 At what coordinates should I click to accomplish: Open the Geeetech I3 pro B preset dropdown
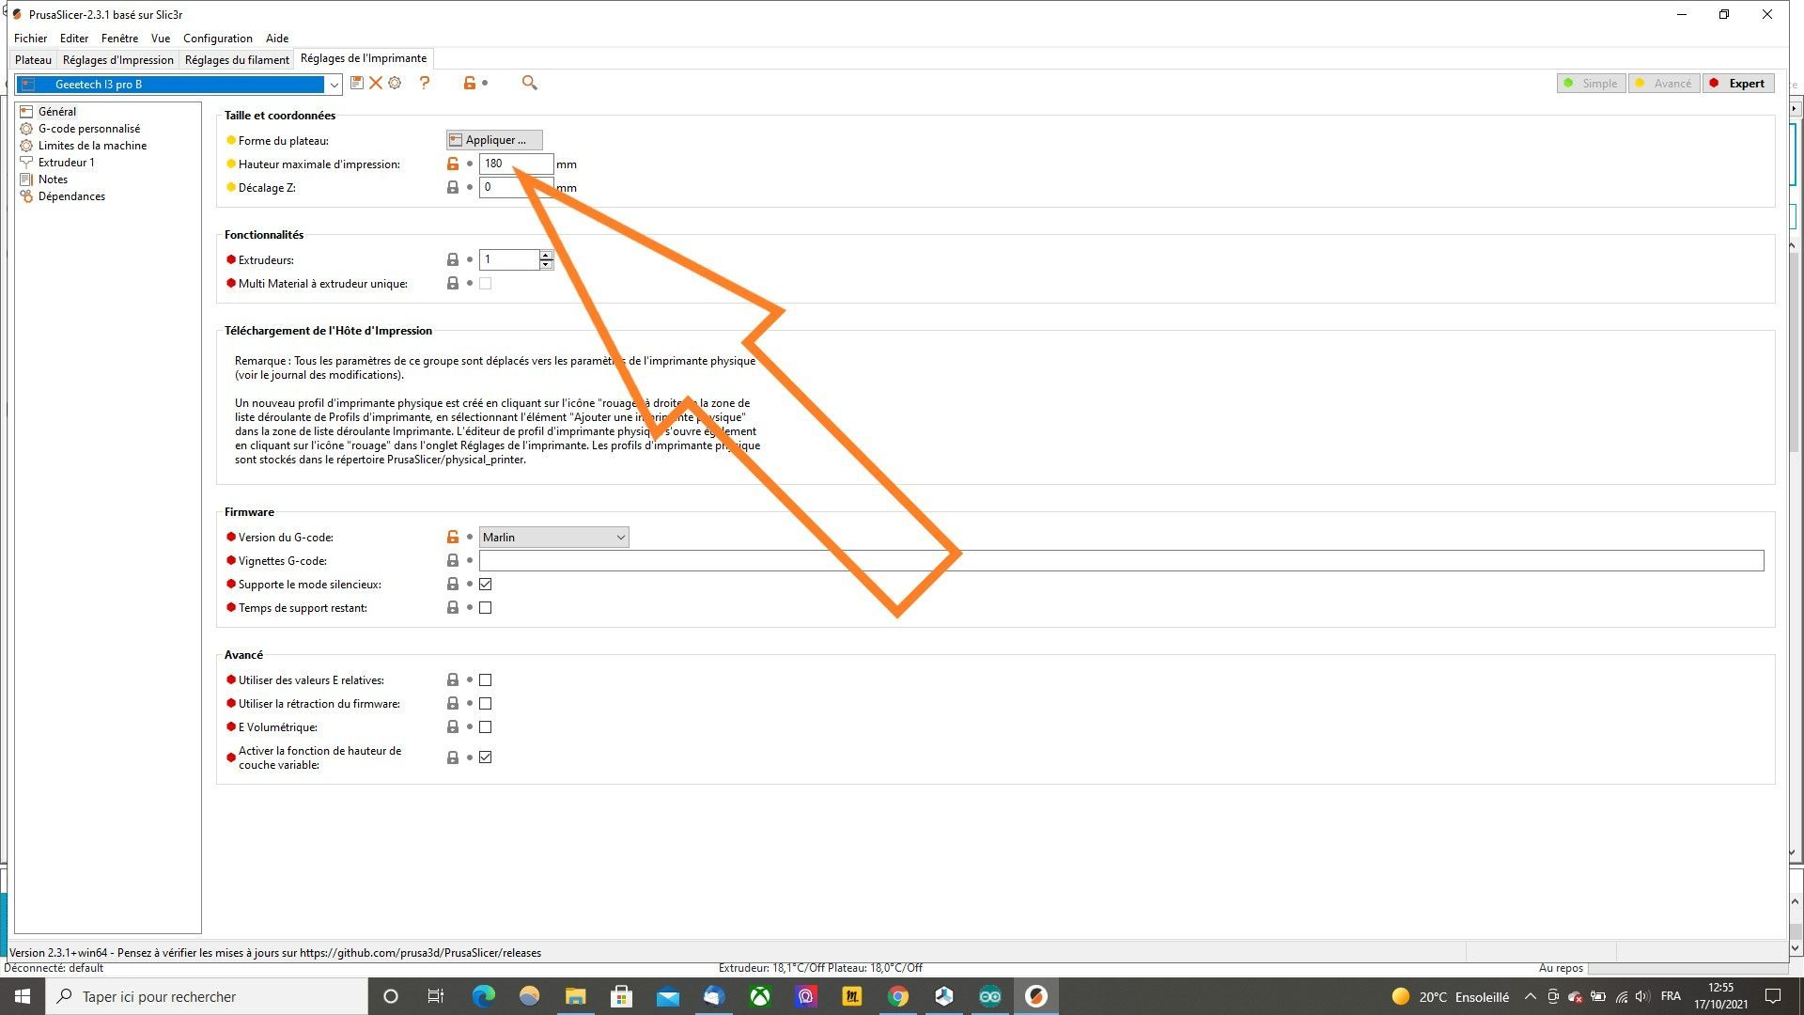click(x=333, y=85)
